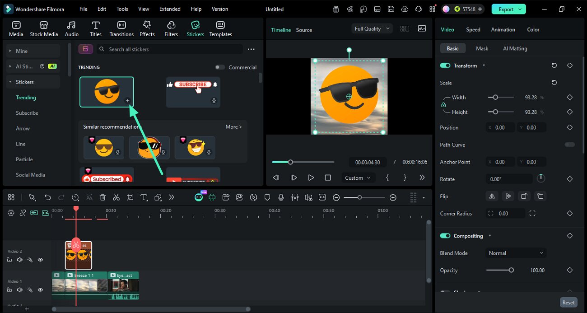Flip the clip vertically
587x313 pixels.
click(508, 196)
